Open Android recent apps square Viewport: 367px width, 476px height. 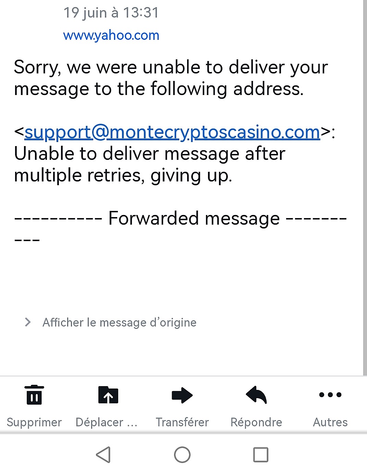tap(260, 455)
